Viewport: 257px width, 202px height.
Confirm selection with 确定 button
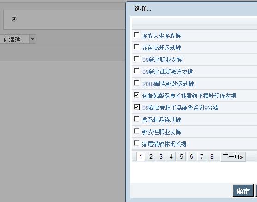243,191
